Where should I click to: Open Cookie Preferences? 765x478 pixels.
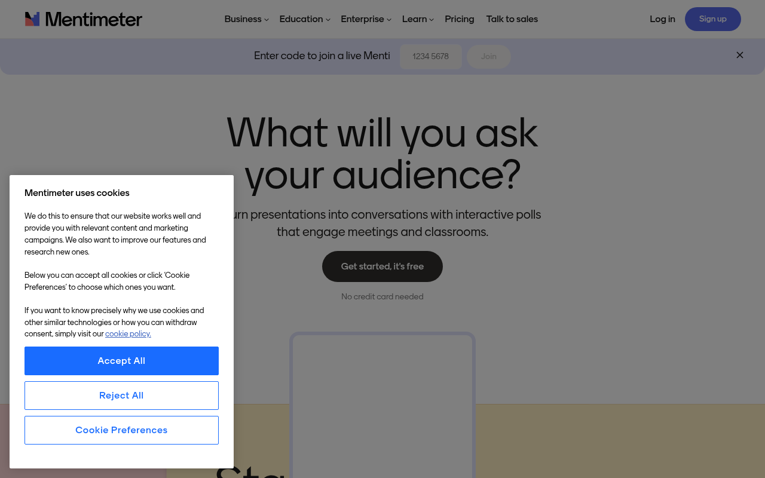[x=121, y=430]
